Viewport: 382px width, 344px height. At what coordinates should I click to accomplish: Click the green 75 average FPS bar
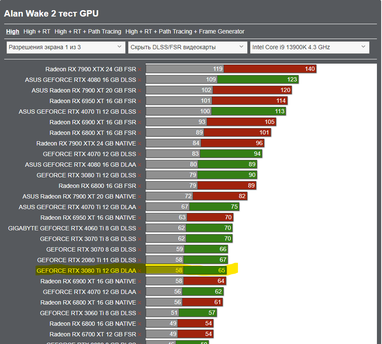(214, 207)
